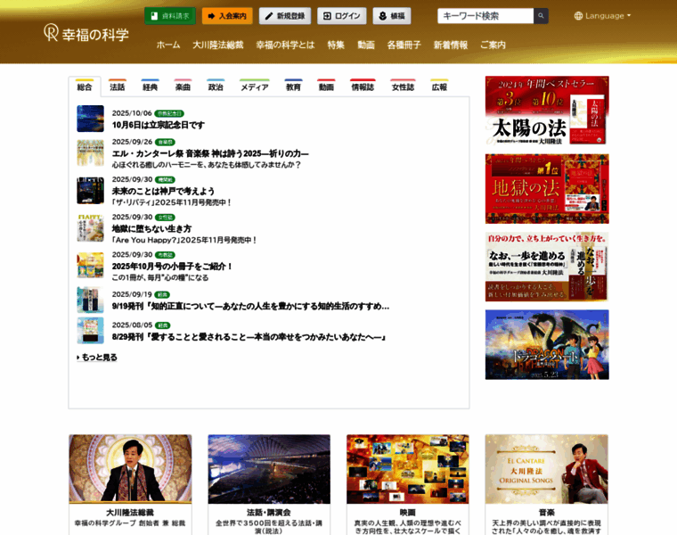This screenshot has width=677, height=535.
Task: Open the 音楽 Original Songs card
Action: click(x=547, y=484)
